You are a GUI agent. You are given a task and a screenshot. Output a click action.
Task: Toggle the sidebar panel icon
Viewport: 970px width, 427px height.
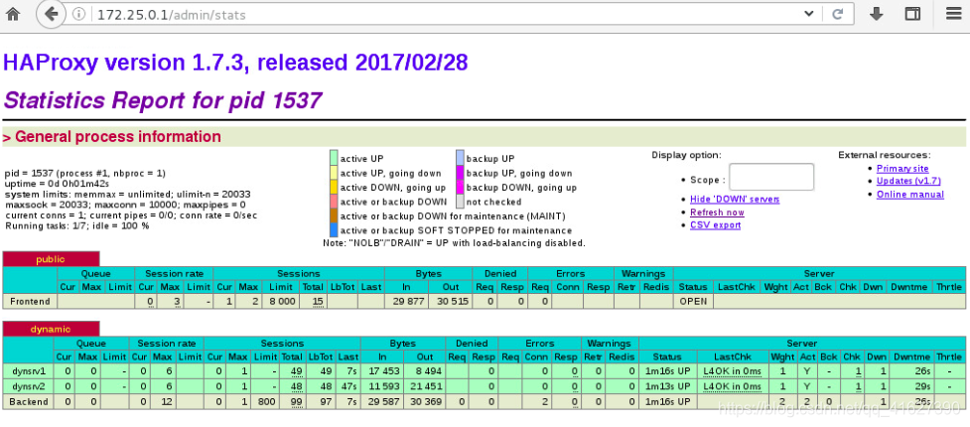[x=912, y=14]
